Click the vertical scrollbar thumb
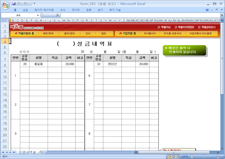 (x=222, y=58)
